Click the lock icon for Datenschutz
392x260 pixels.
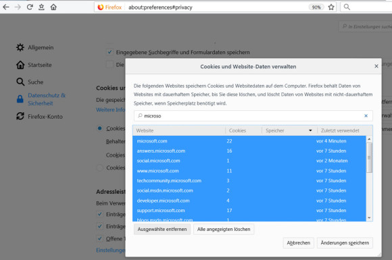20,99
